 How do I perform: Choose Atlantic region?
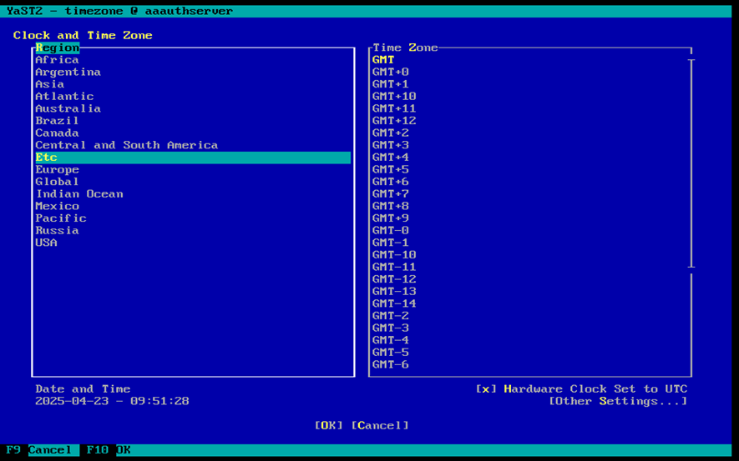[x=64, y=97]
